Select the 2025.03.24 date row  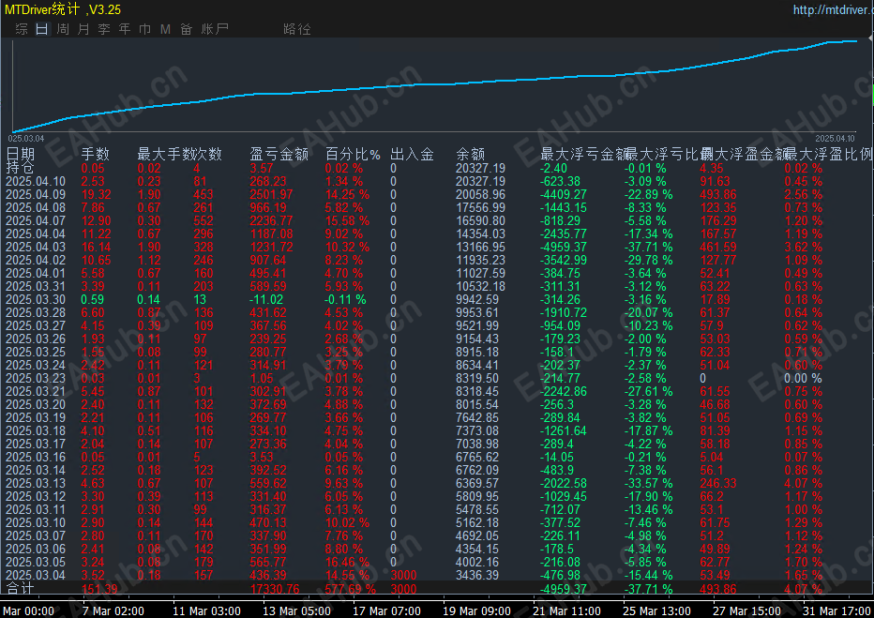tap(36, 366)
